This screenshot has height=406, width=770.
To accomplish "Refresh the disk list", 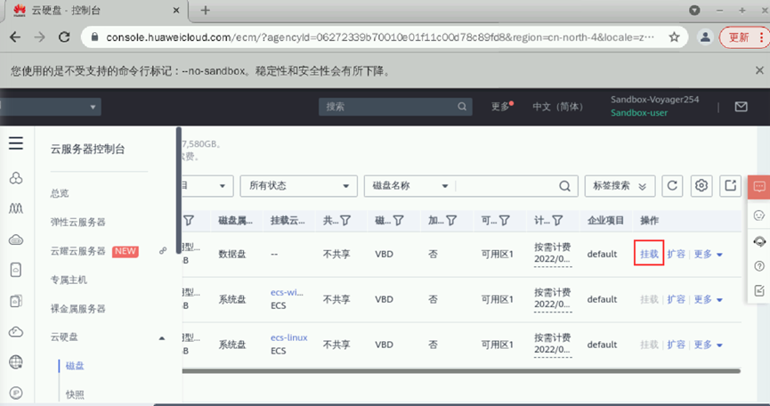I will click(x=672, y=186).
